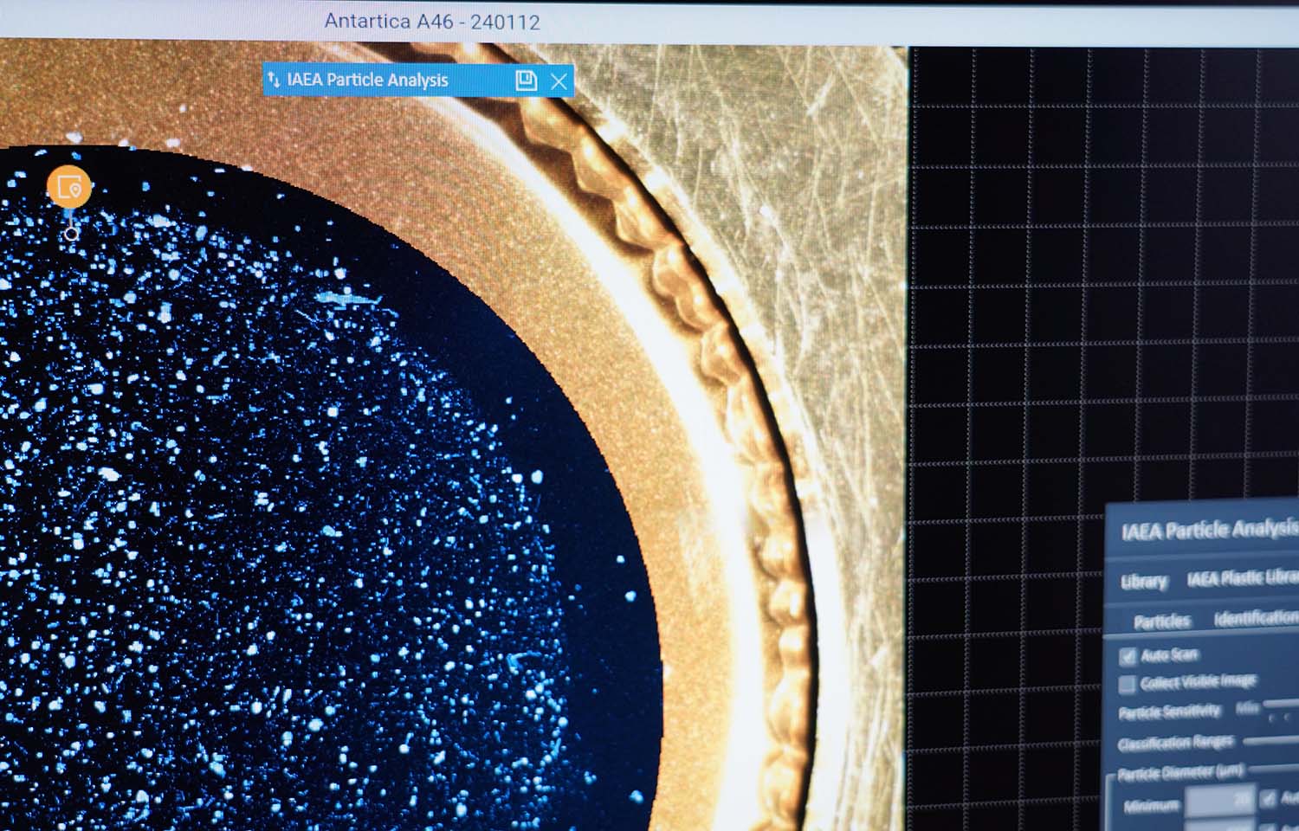Toggle the checkbox beside the Minimum field

click(1269, 799)
